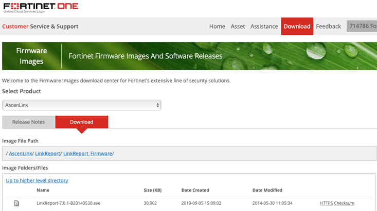Click the LinkReport_Firmware path link
The height and width of the screenshot is (211, 377).
pos(87,154)
